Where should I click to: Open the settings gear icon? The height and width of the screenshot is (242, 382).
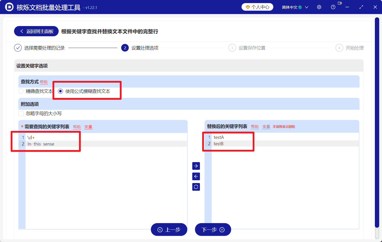[x=319, y=7]
